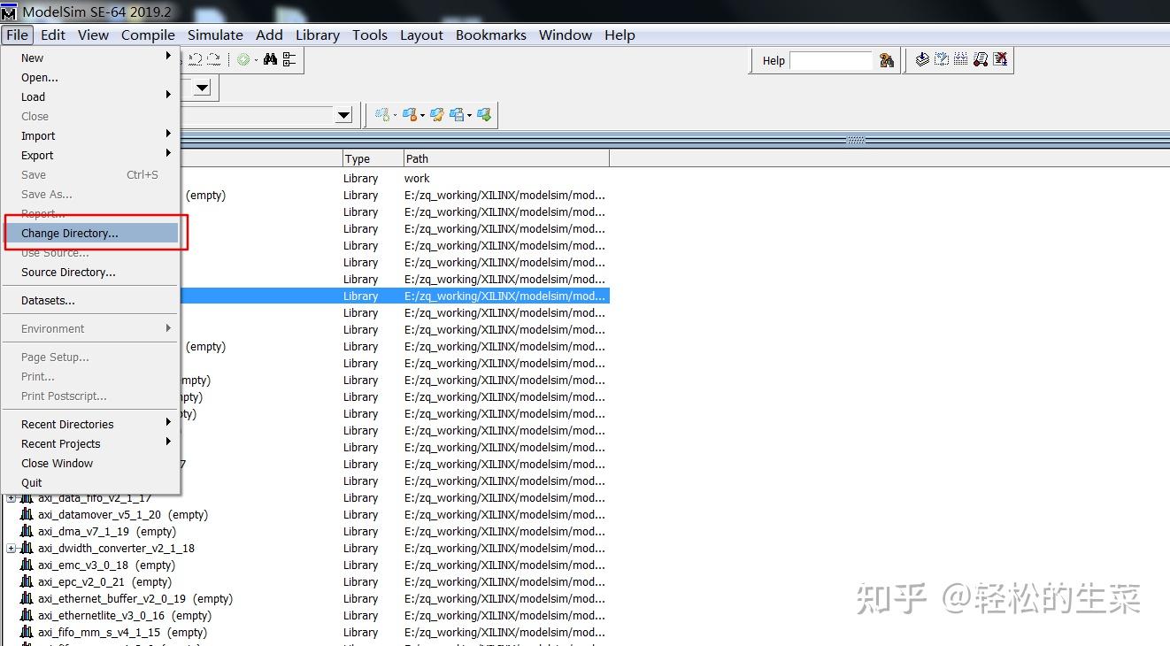Click the binoculars Find icon

pyautogui.click(x=270, y=59)
